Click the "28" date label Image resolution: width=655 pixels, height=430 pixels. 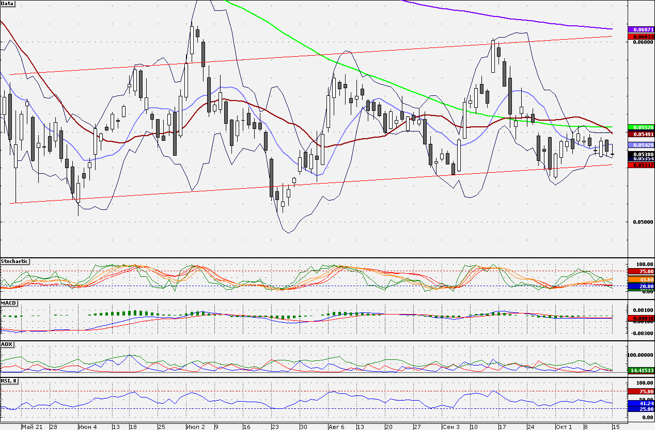(53, 427)
